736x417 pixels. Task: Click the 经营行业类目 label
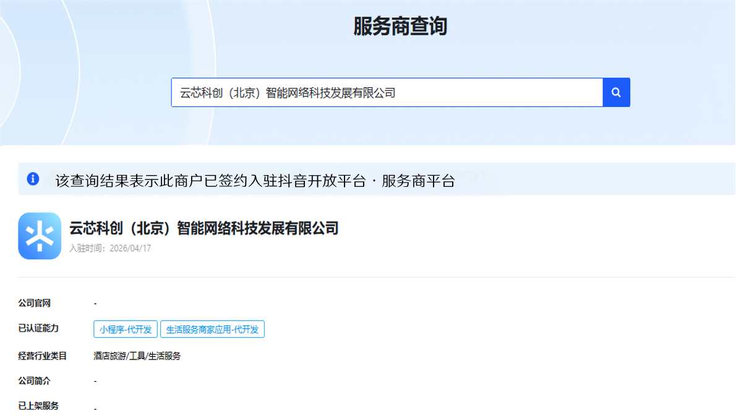tap(42, 356)
